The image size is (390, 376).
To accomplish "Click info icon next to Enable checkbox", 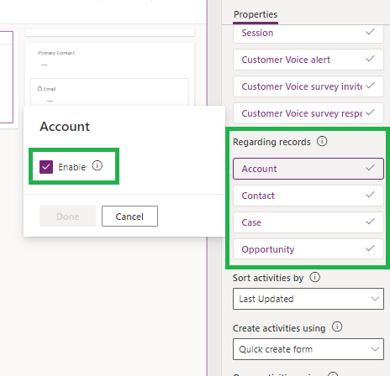I will [x=97, y=165].
